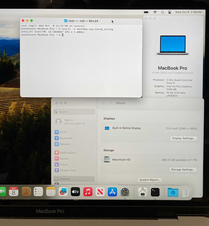Go forward using the Settings forward chevron
This screenshot has height=226, width=209.
point(110,103)
